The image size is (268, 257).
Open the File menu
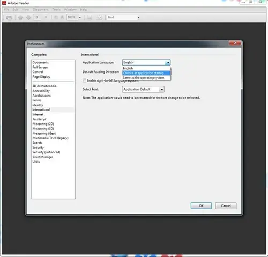click(6, 10)
